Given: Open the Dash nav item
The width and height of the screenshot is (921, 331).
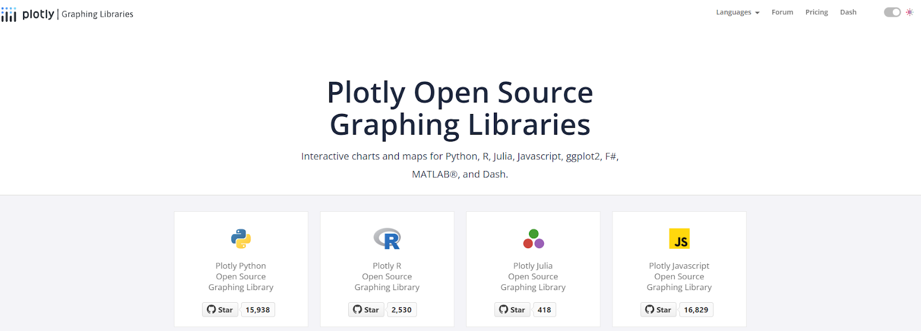Looking at the screenshot, I should tap(848, 12).
